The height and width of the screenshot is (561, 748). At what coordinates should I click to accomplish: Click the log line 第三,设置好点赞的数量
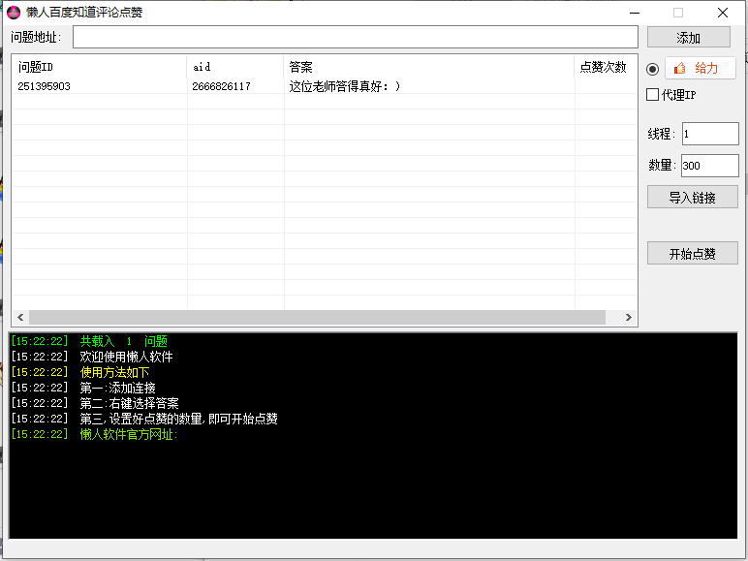144,419
